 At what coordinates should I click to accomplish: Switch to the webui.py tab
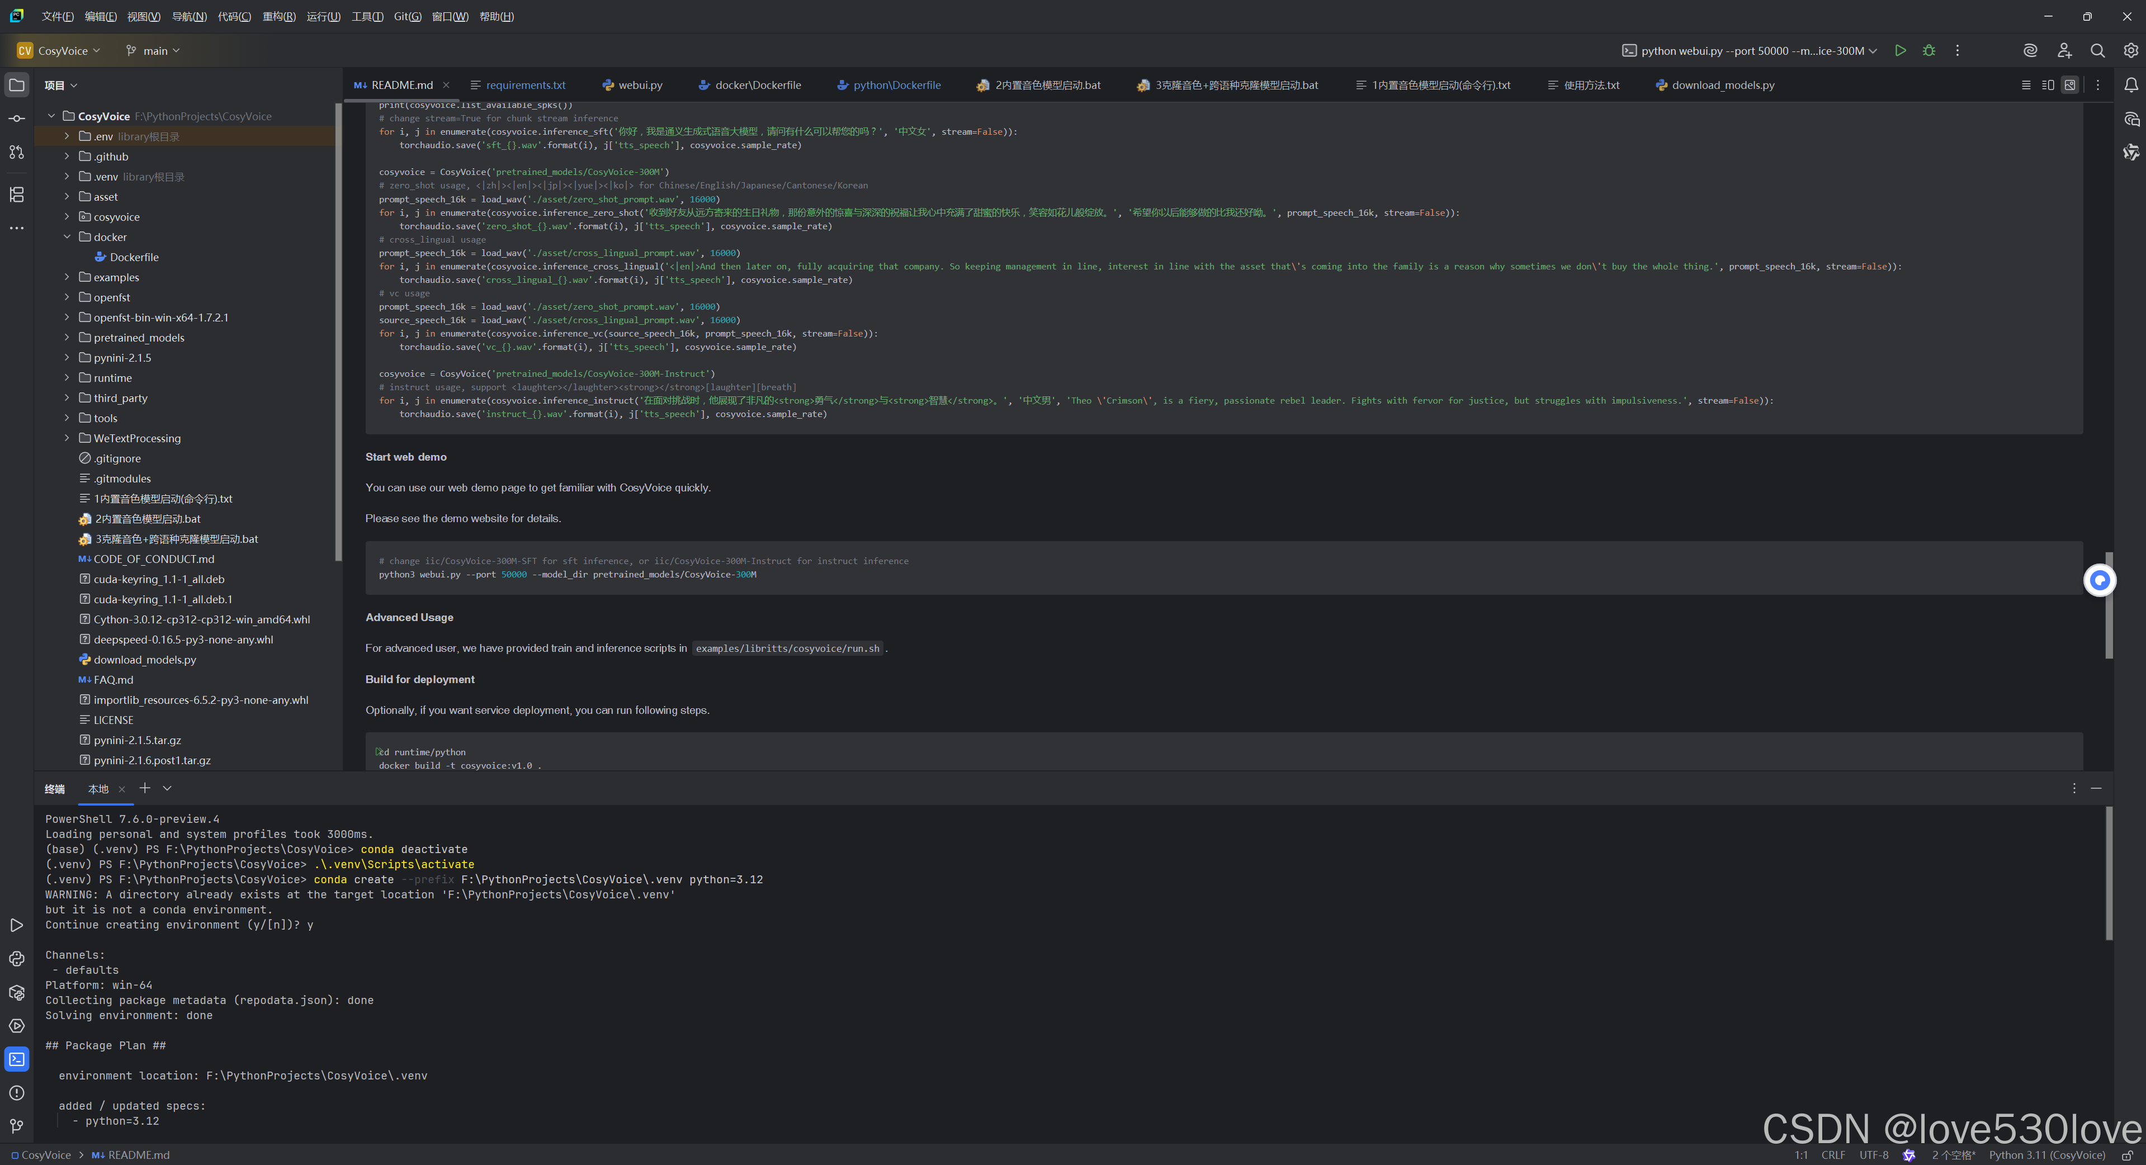point(639,85)
